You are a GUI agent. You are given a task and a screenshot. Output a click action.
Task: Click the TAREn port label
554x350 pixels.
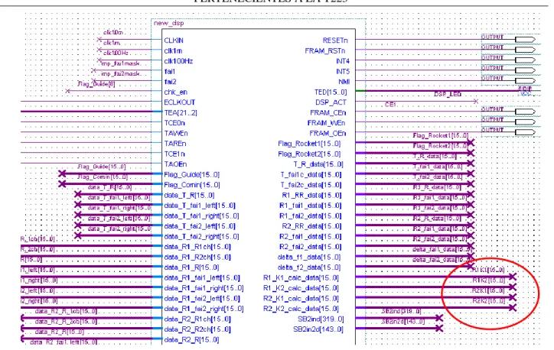click(175, 144)
